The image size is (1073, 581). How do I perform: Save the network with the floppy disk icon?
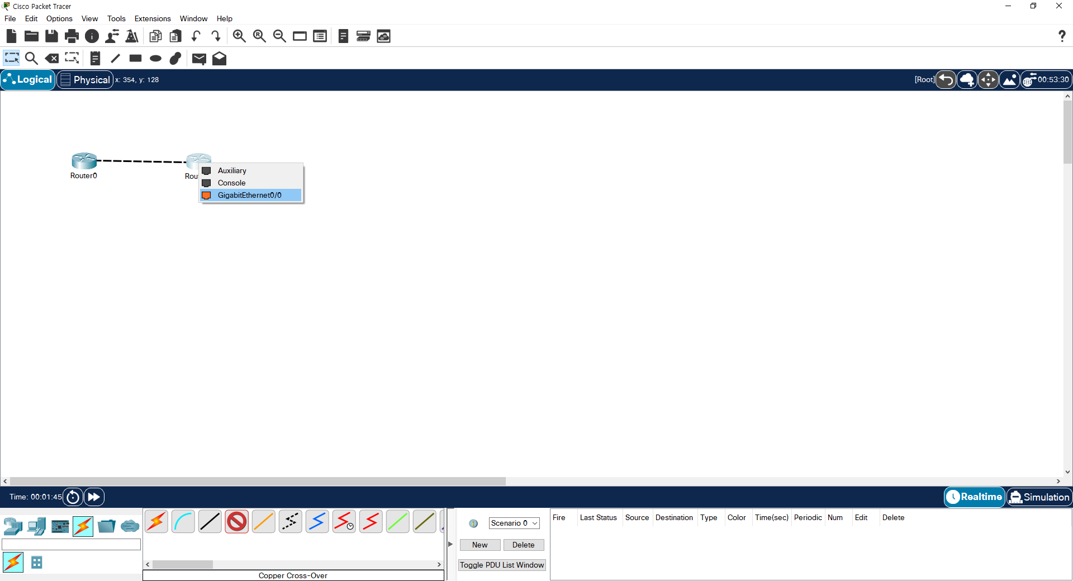[x=51, y=36]
